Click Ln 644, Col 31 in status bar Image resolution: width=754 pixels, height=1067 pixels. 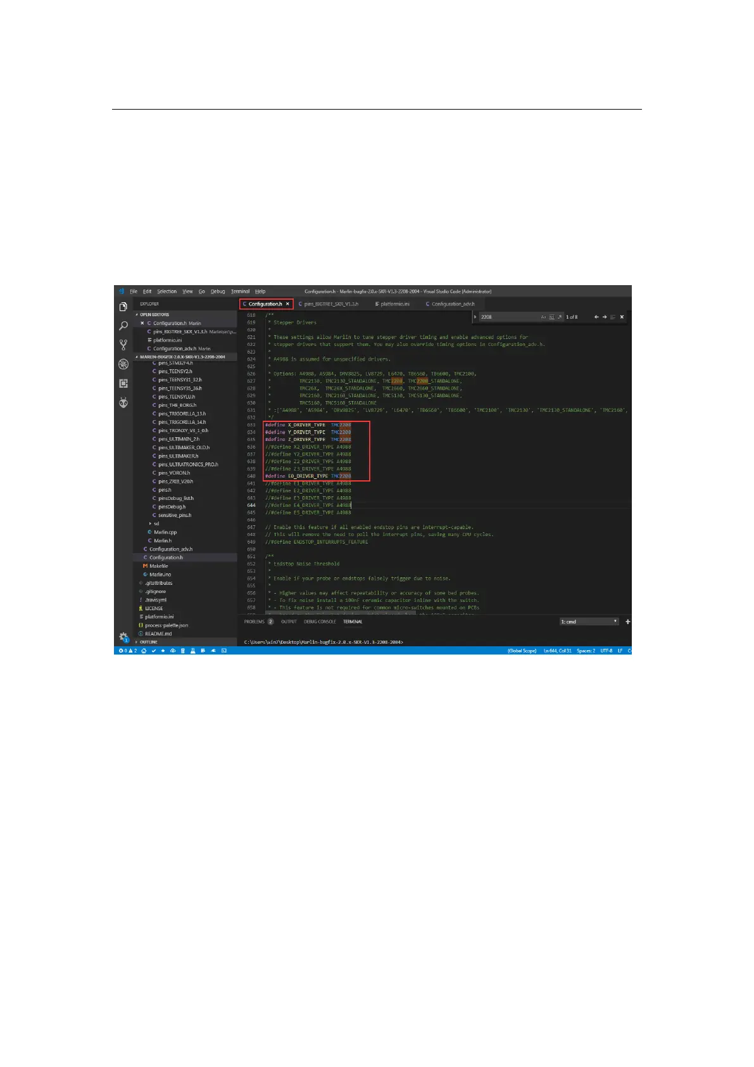557,651
